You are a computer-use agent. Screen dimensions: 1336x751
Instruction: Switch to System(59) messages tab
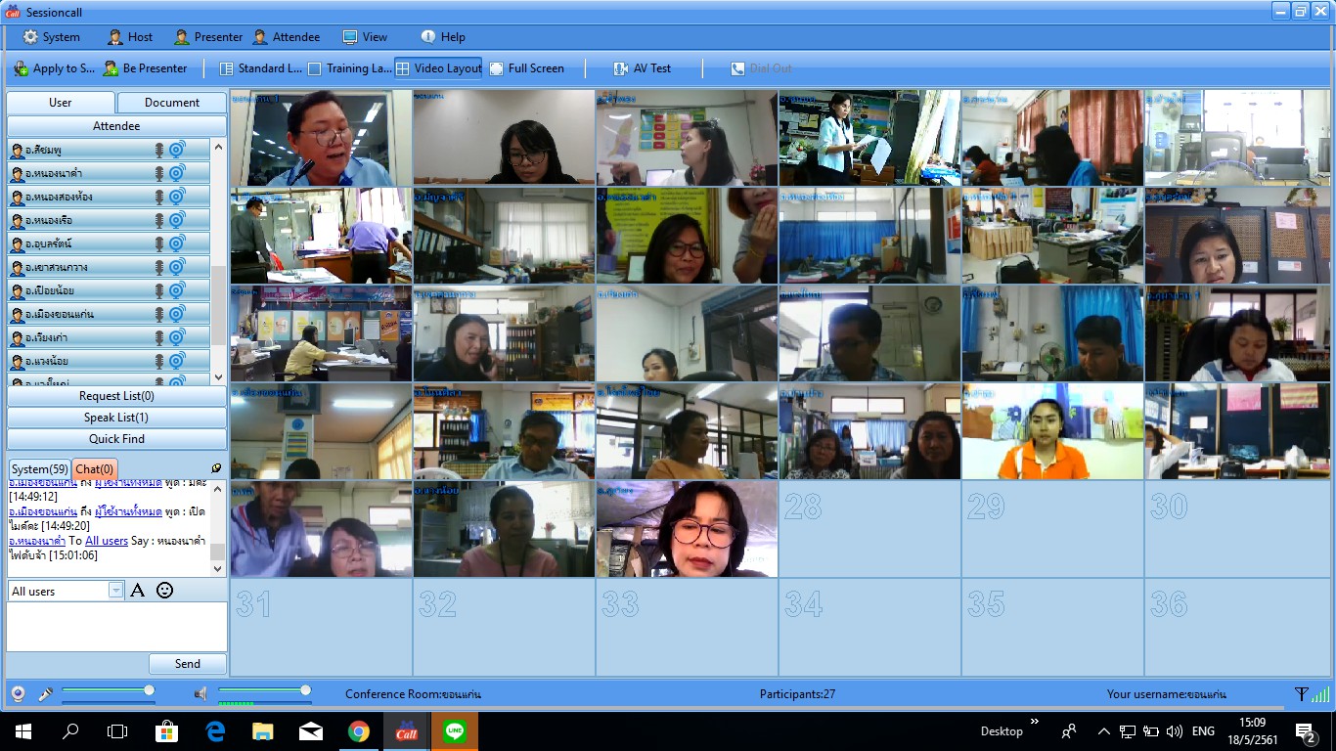(40, 469)
